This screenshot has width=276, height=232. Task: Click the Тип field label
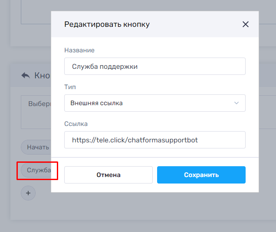click(70, 87)
